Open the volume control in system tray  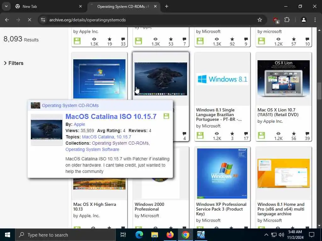click(x=281, y=235)
